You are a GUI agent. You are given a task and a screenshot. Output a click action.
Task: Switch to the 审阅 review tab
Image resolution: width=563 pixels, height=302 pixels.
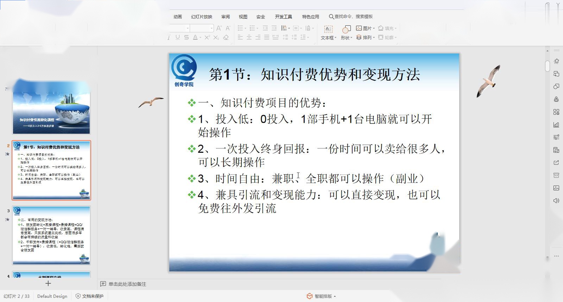(x=226, y=17)
